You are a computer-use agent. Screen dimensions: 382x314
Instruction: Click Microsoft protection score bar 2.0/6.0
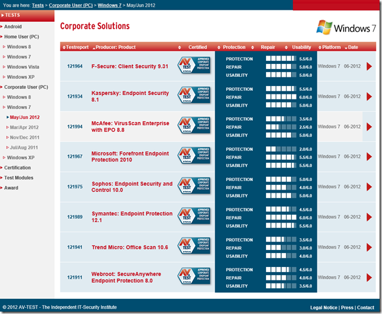point(281,149)
